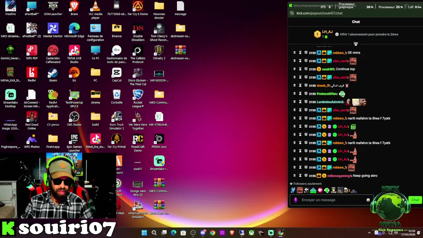Open the Mental Mentor desktop icon
423x238 pixels.
pyautogui.click(x=53, y=30)
